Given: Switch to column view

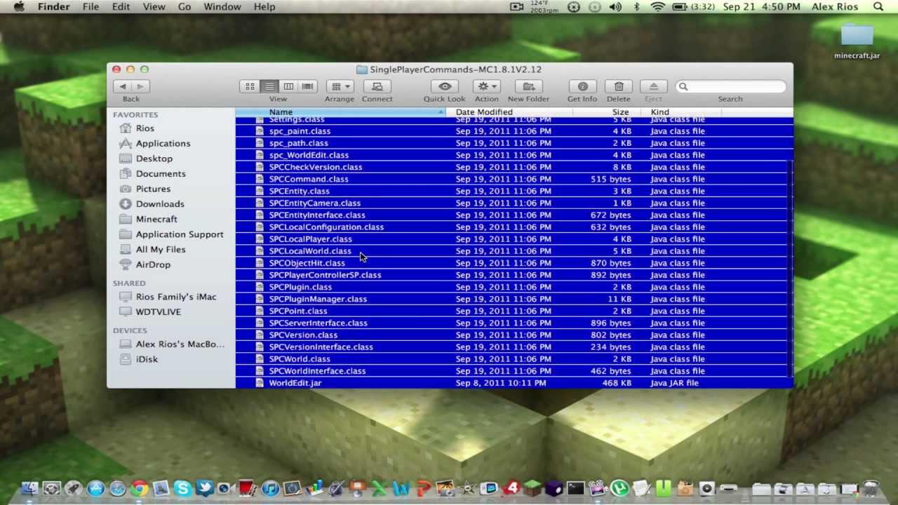Looking at the screenshot, I should point(288,86).
